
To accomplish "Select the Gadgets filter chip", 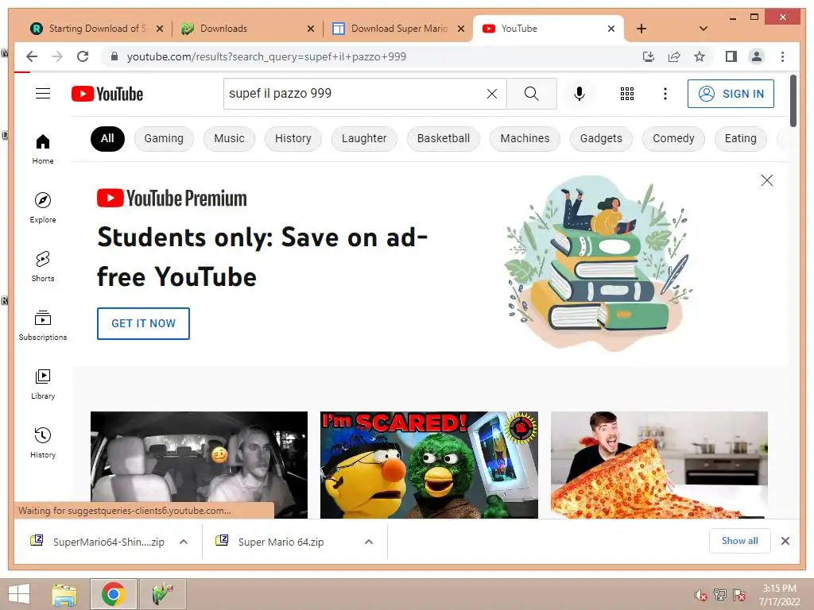I will tap(601, 138).
